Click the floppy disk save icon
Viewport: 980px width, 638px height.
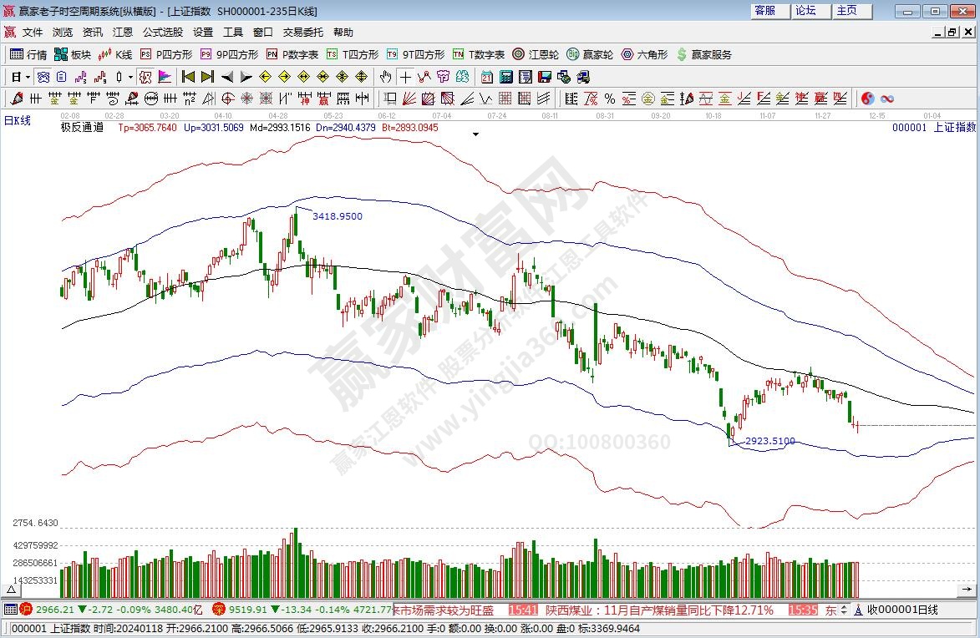tap(544, 77)
